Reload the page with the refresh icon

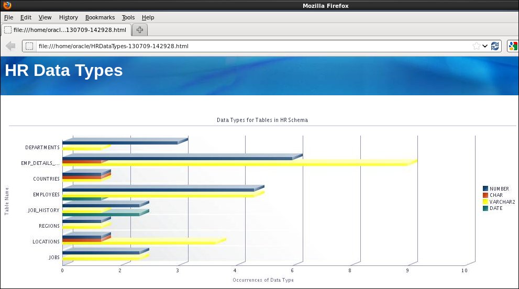[495, 46]
